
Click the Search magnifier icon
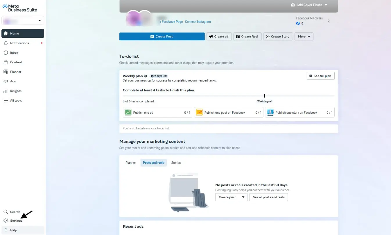click(x=6, y=212)
